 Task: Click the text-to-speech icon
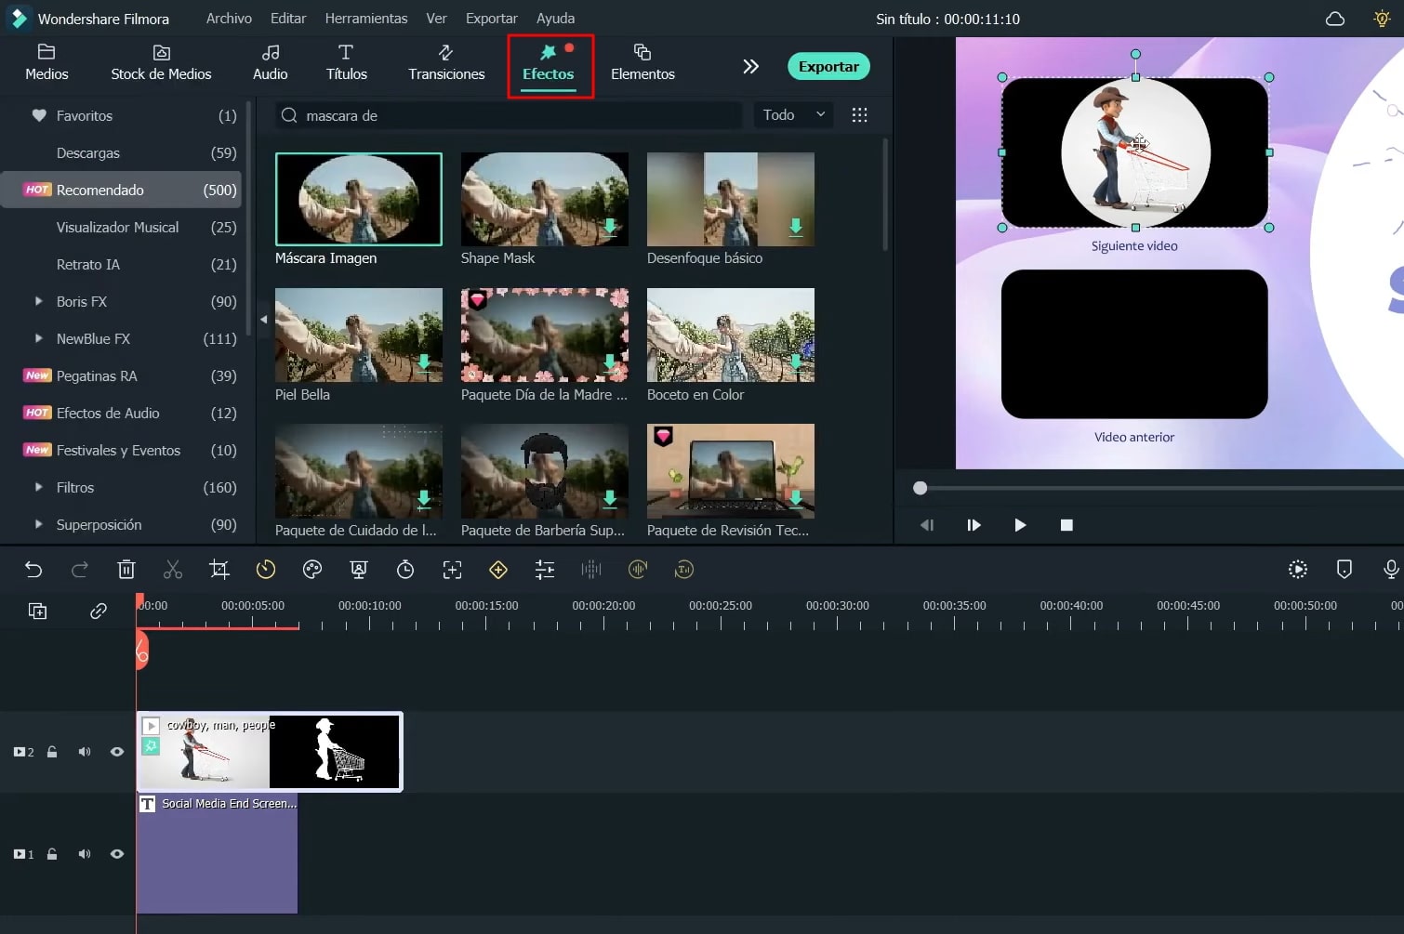684,570
